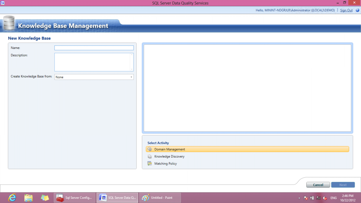Click the Description scrollbar up arrow
Image resolution: width=361 pixels, height=203 pixels.
pyautogui.click(x=132, y=55)
